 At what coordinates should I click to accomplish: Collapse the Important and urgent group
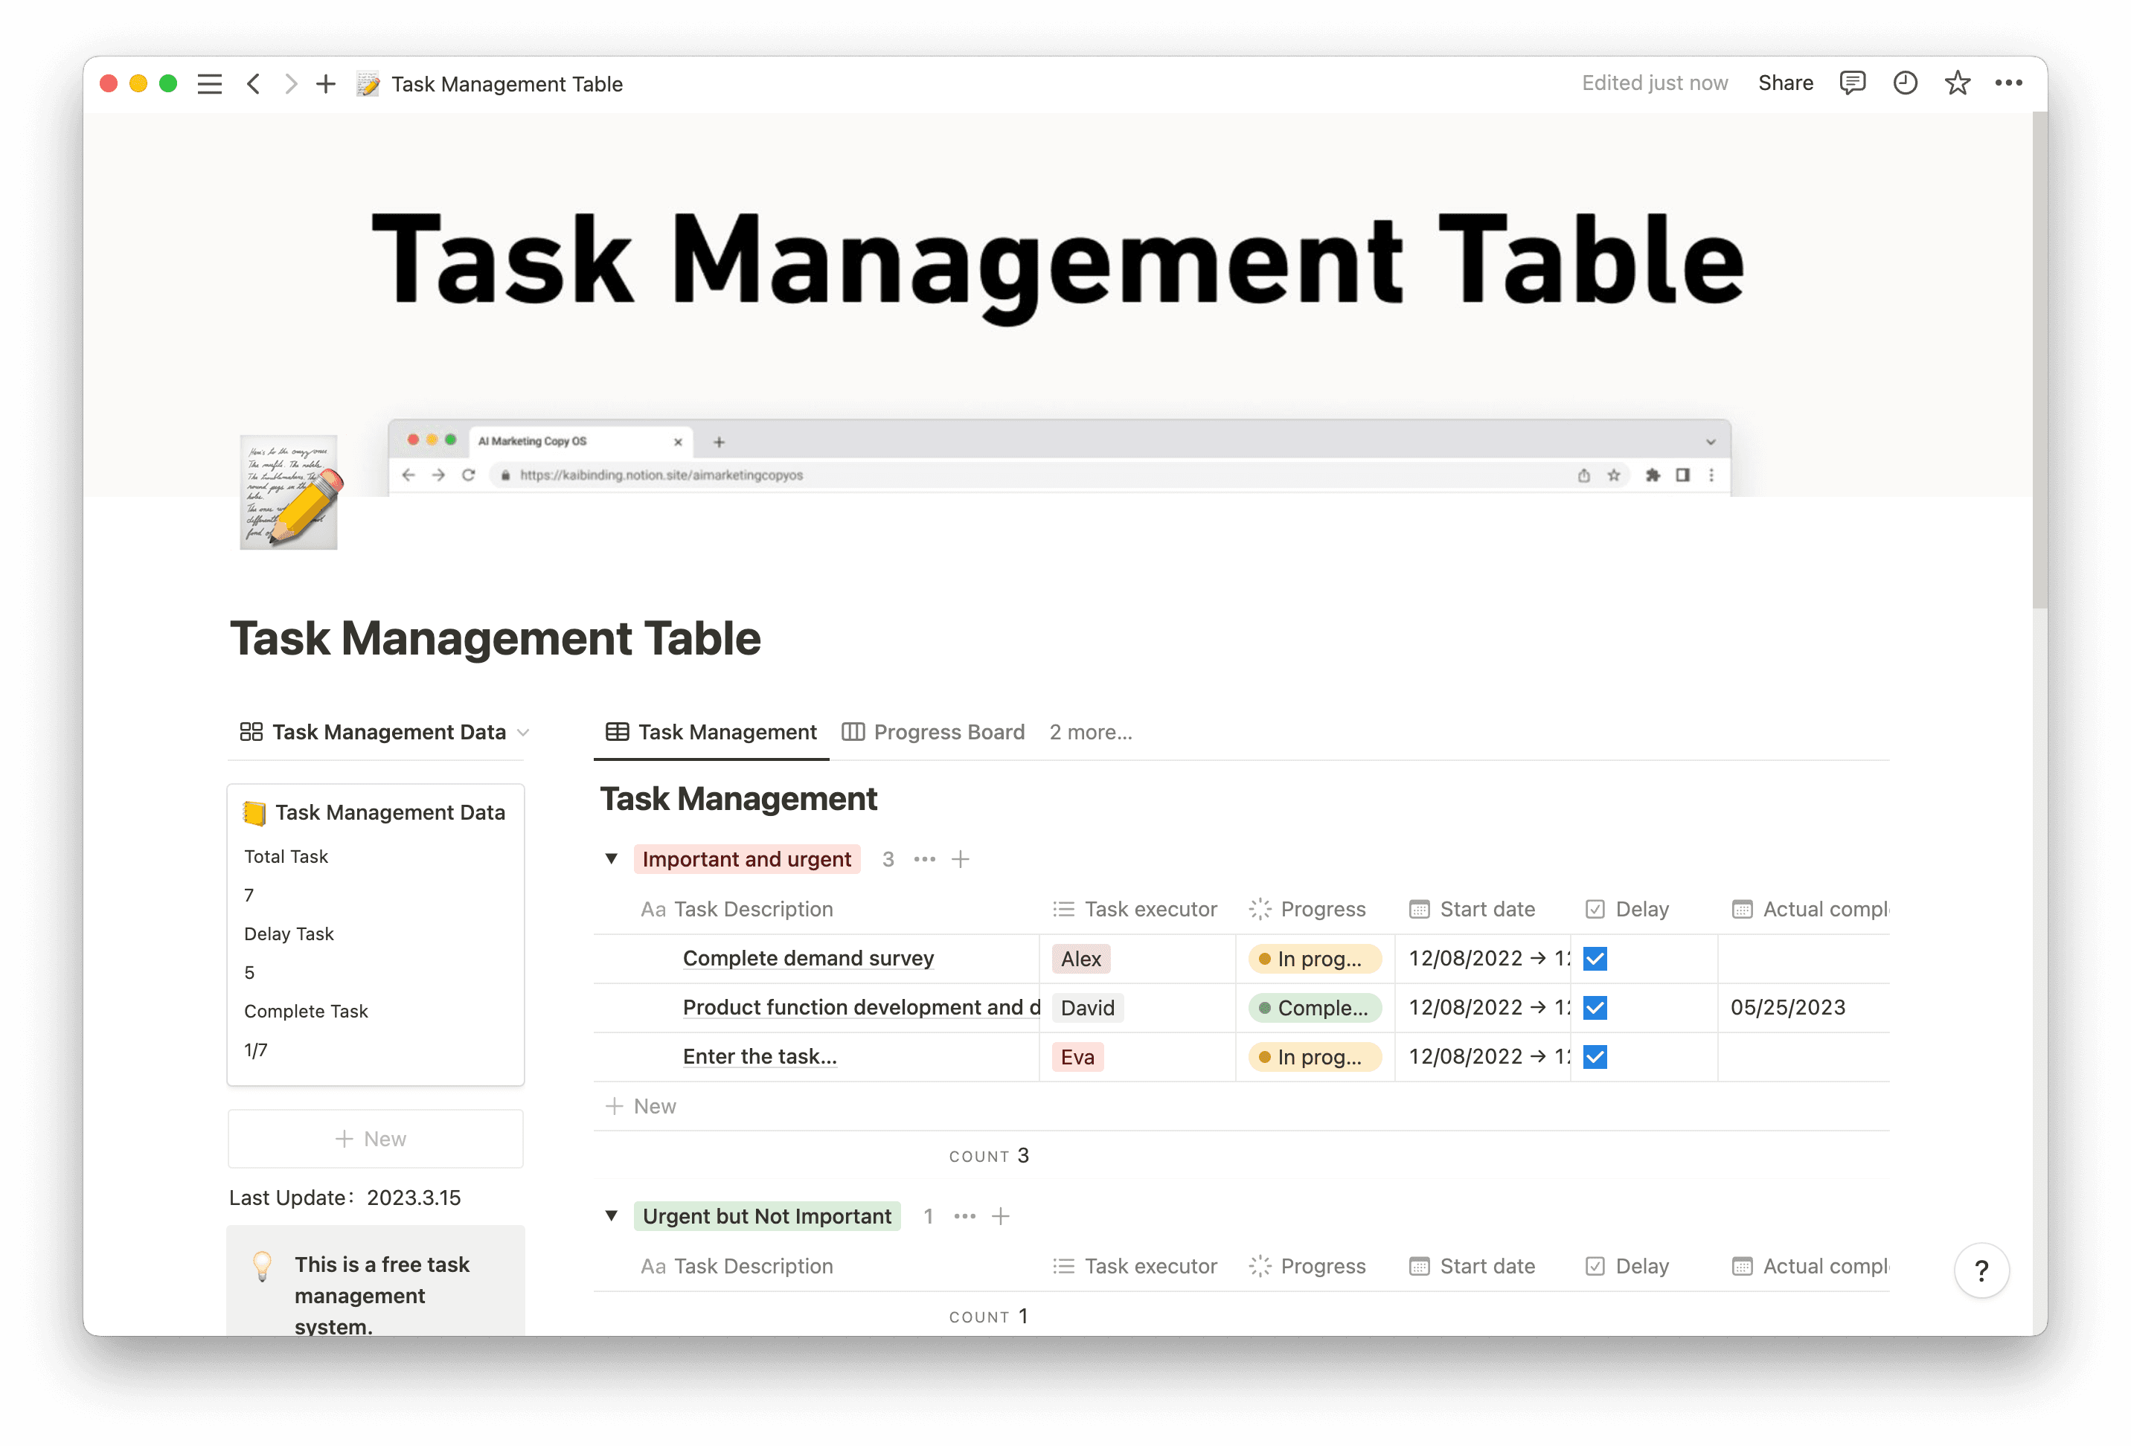[x=611, y=859]
